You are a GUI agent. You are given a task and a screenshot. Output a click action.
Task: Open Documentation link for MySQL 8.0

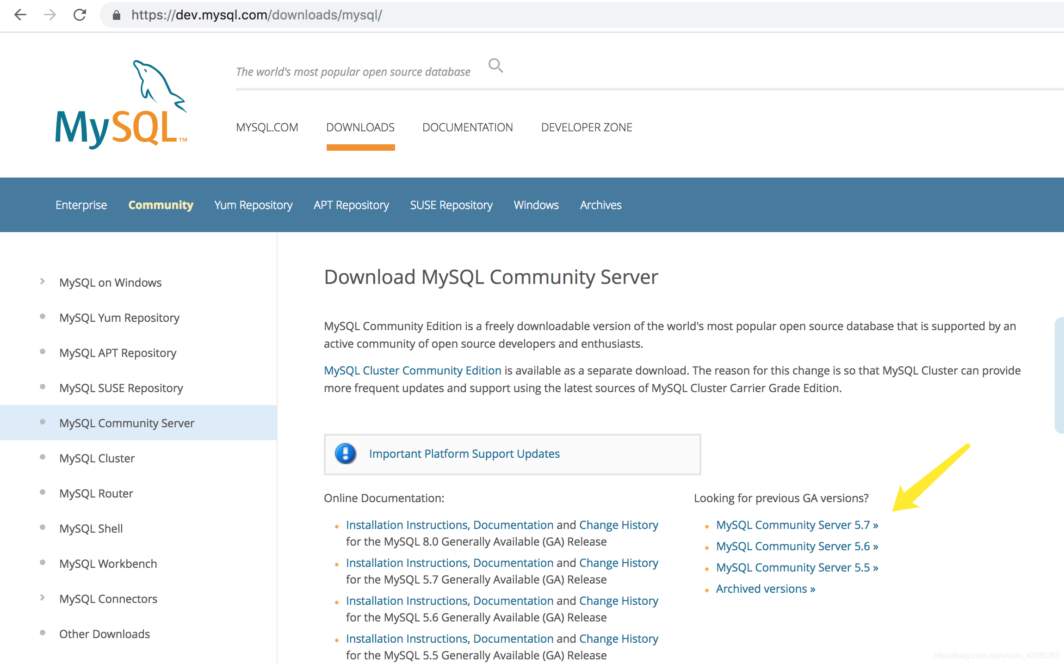tap(513, 525)
